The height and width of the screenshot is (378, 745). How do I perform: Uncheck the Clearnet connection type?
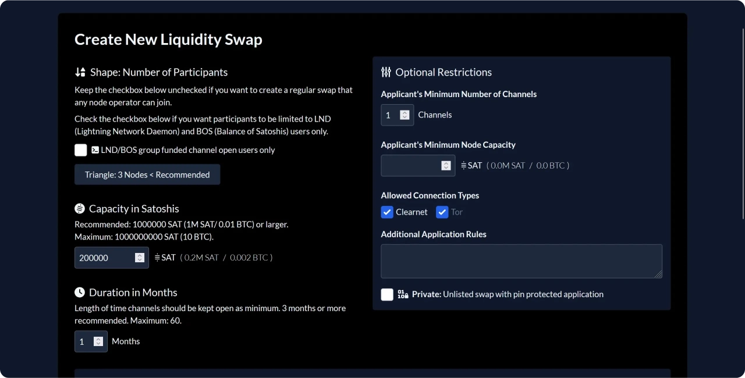[x=387, y=212]
